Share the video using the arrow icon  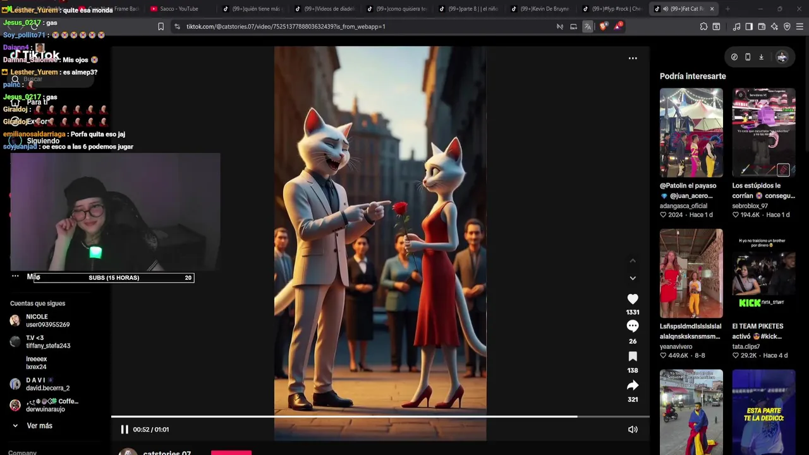[633, 385]
